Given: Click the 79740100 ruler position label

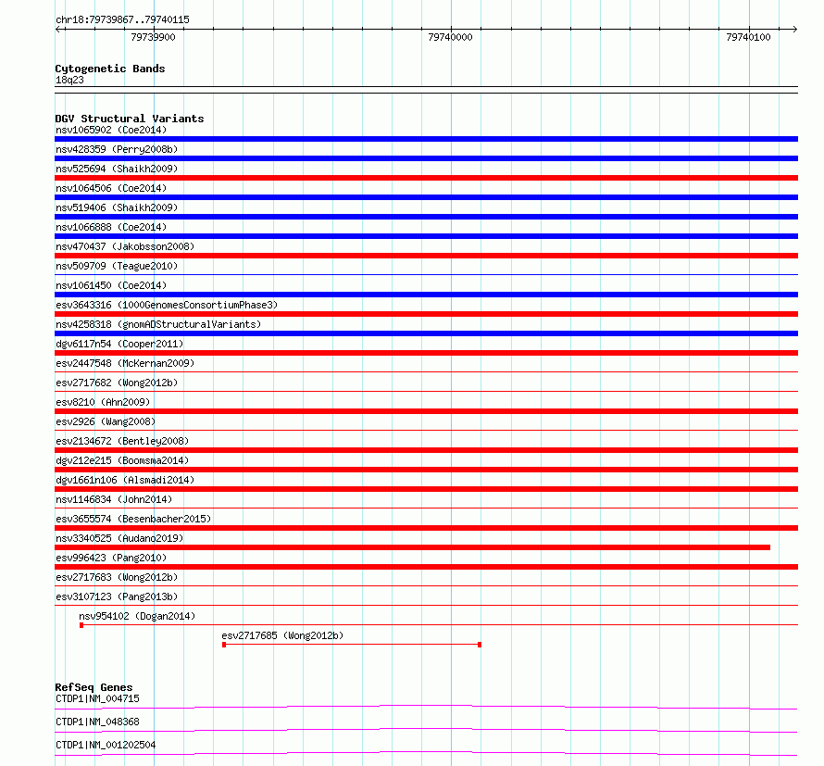Looking at the screenshot, I should (748, 37).
